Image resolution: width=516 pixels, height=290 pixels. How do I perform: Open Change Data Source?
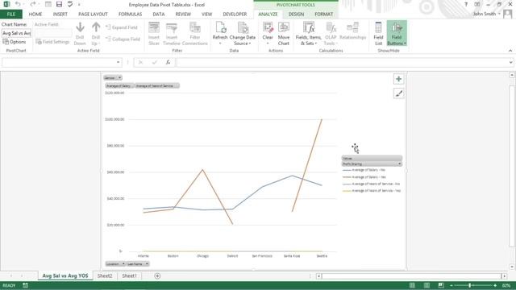(243, 34)
